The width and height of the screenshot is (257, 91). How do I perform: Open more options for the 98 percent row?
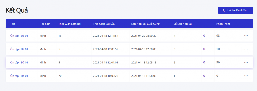click(246, 36)
